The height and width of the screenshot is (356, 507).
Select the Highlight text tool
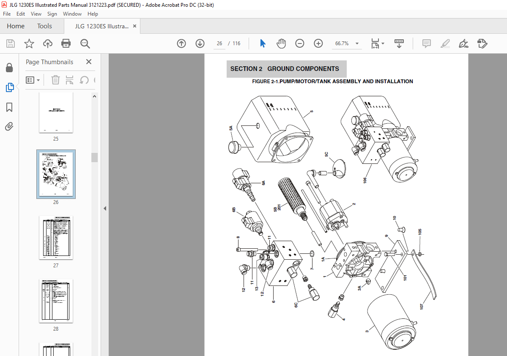pos(445,43)
